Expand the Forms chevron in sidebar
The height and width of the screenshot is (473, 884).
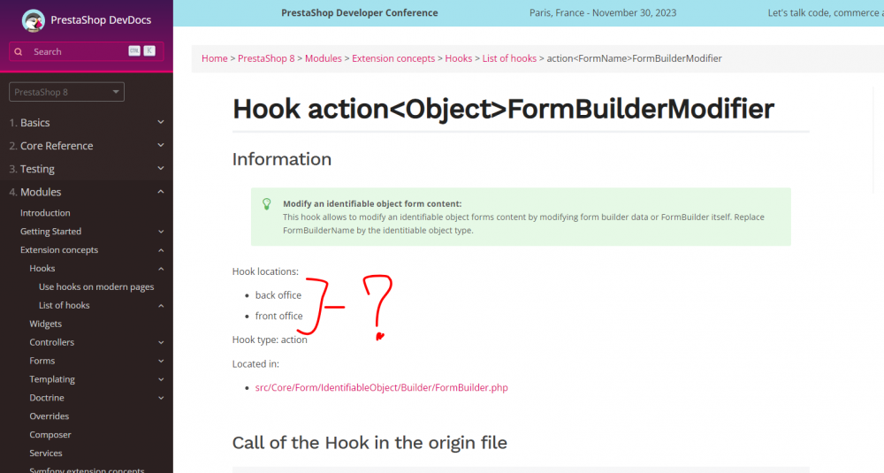pos(161,361)
